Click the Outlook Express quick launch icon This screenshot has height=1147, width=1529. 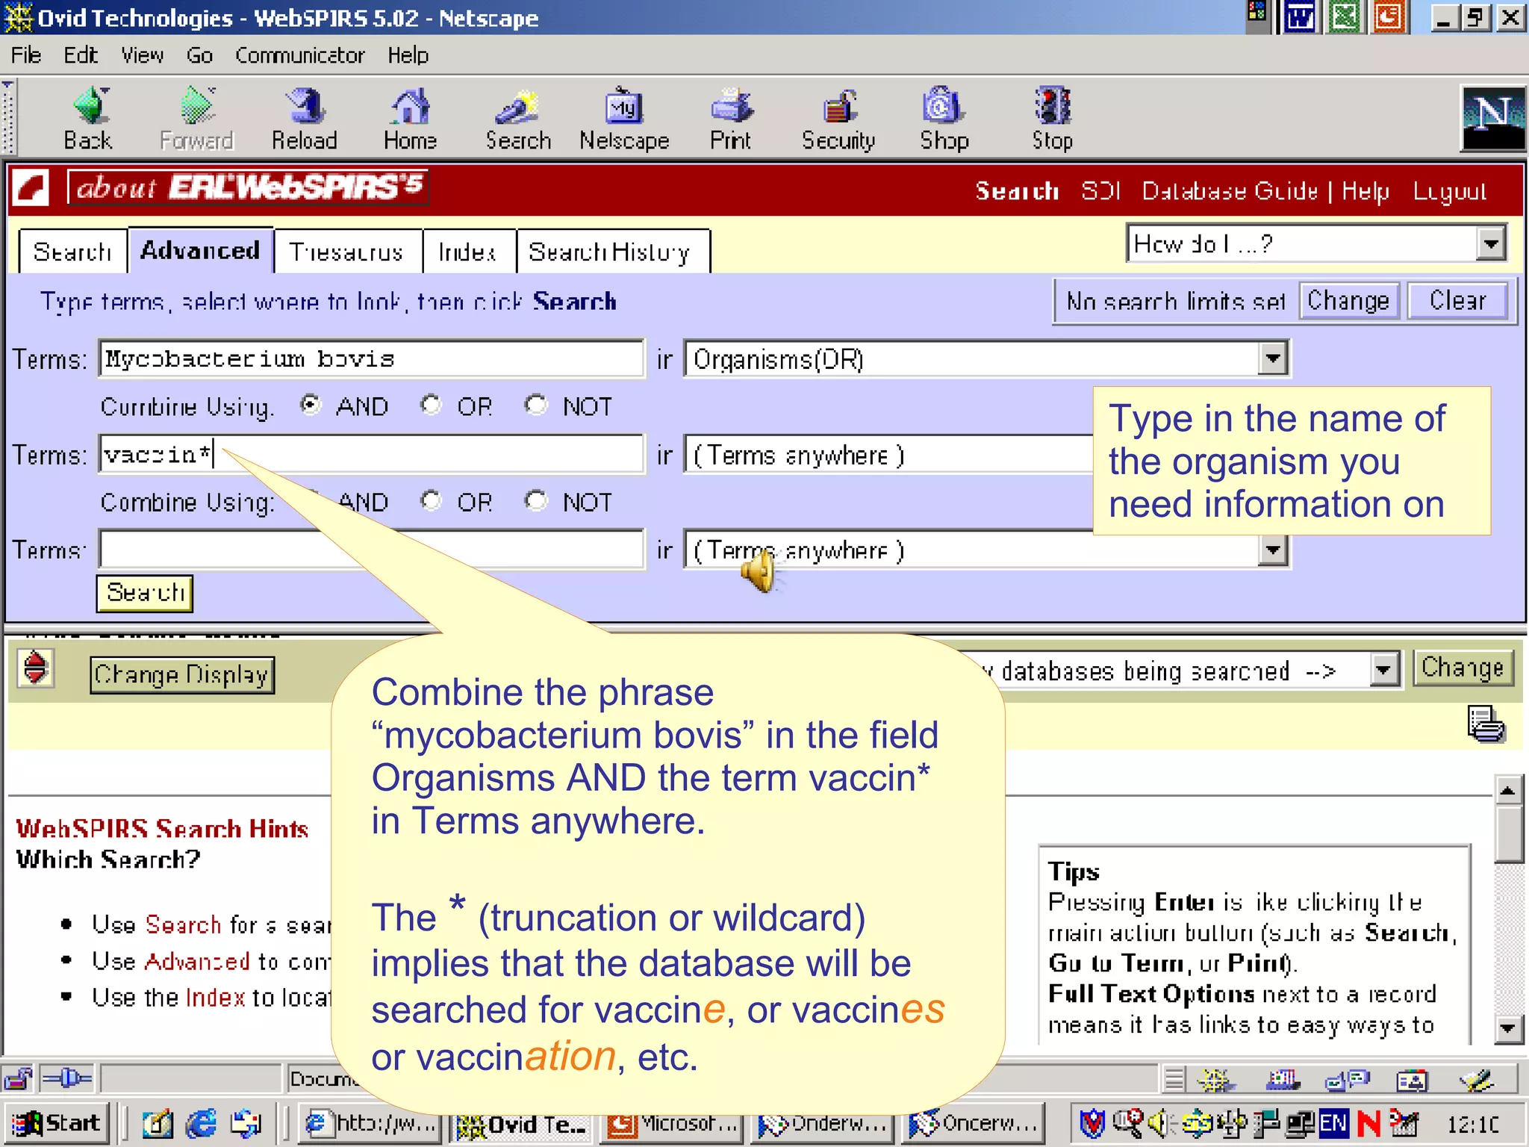pyautogui.click(x=246, y=1123)
